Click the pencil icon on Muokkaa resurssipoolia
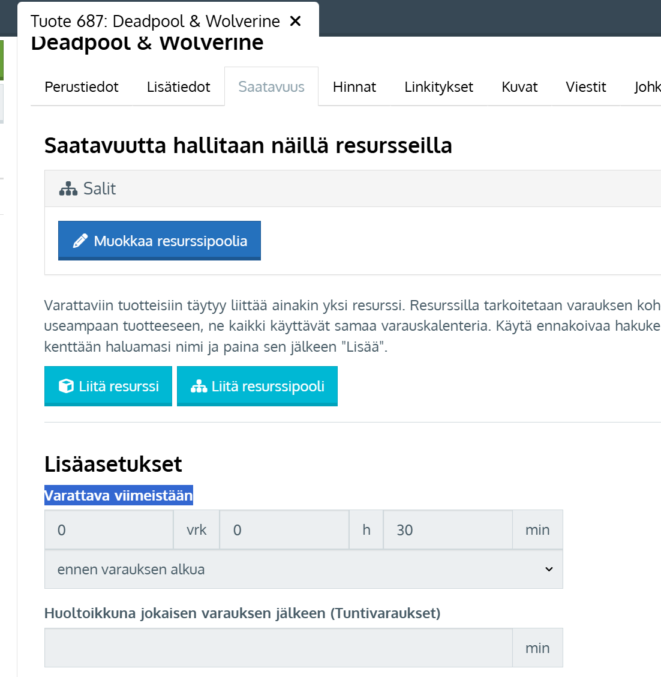The width and height of the screenshot is (661, 677). click(x=80, y=241)
